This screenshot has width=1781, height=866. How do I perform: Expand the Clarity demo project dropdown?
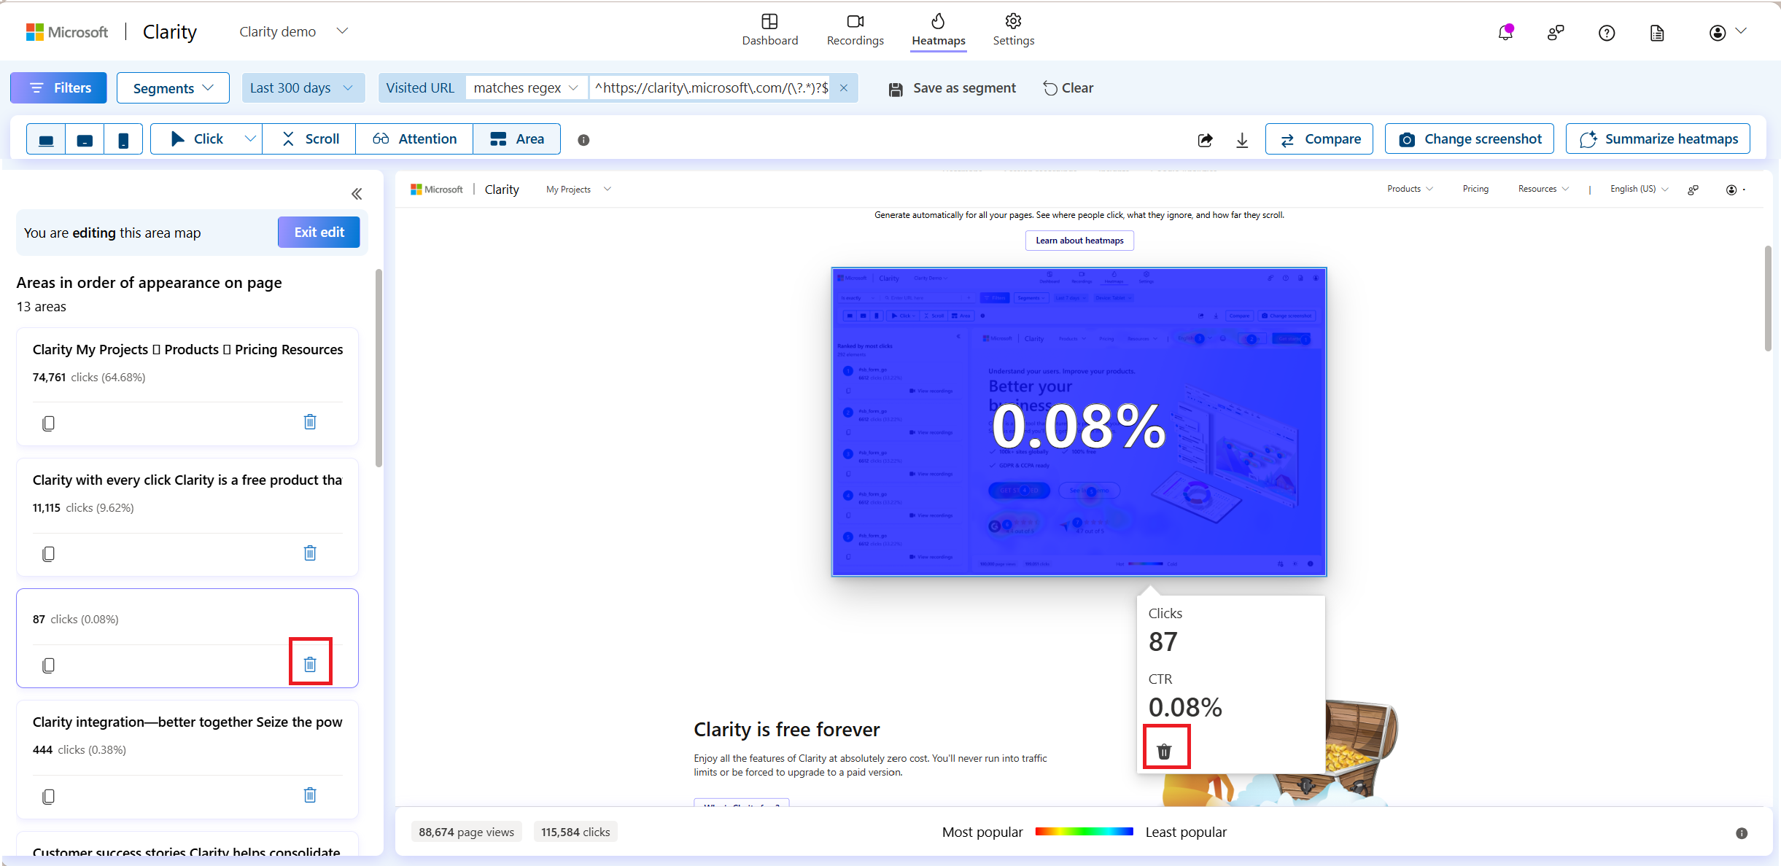click(342, 31)
